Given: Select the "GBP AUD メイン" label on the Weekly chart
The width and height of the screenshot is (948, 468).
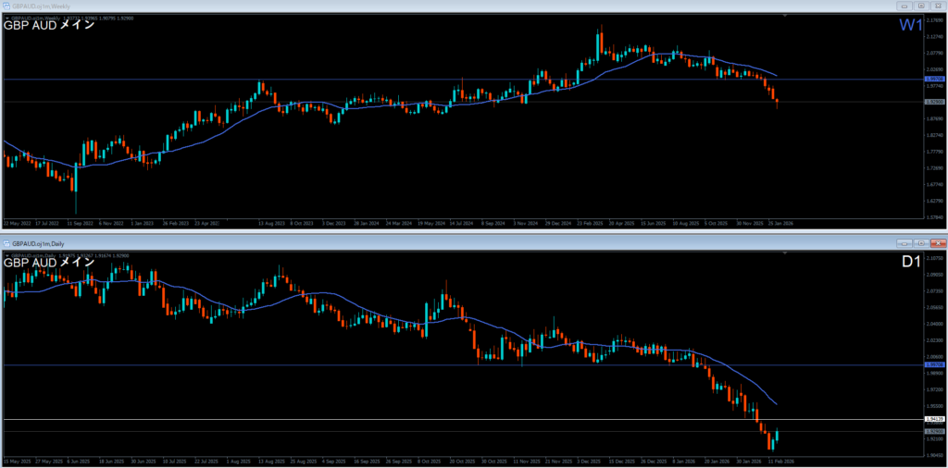Looking at the screenshot, I should (49, 26).
